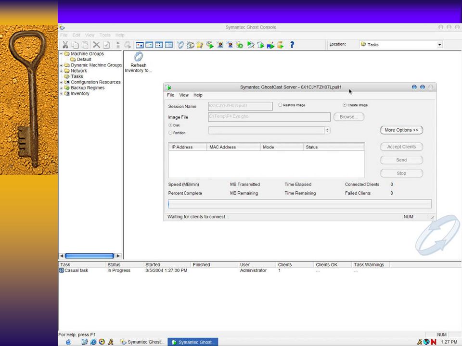Click the Properties checkmark-page toolbar icon
462x346 pixels.
[106, 45]
